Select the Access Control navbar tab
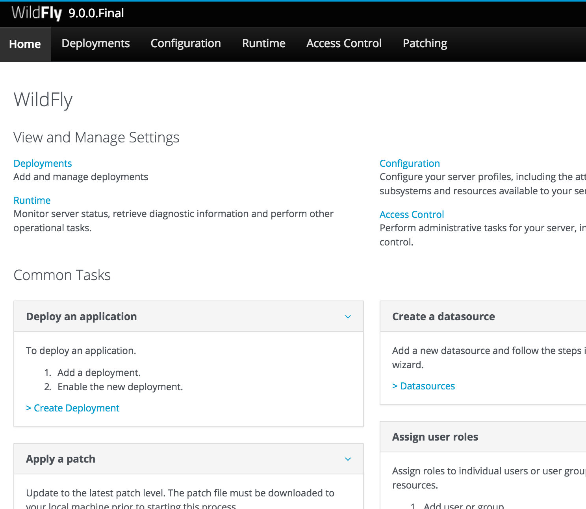 (x=344, y=43)
